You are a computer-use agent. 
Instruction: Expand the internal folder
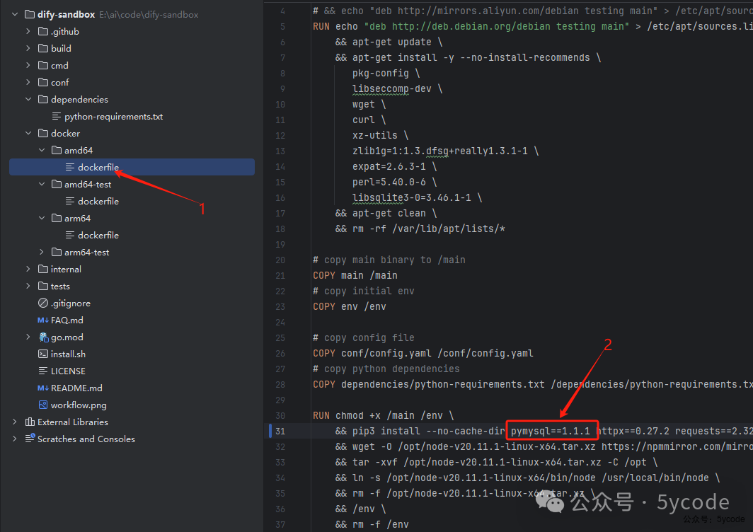click(28, 270)
